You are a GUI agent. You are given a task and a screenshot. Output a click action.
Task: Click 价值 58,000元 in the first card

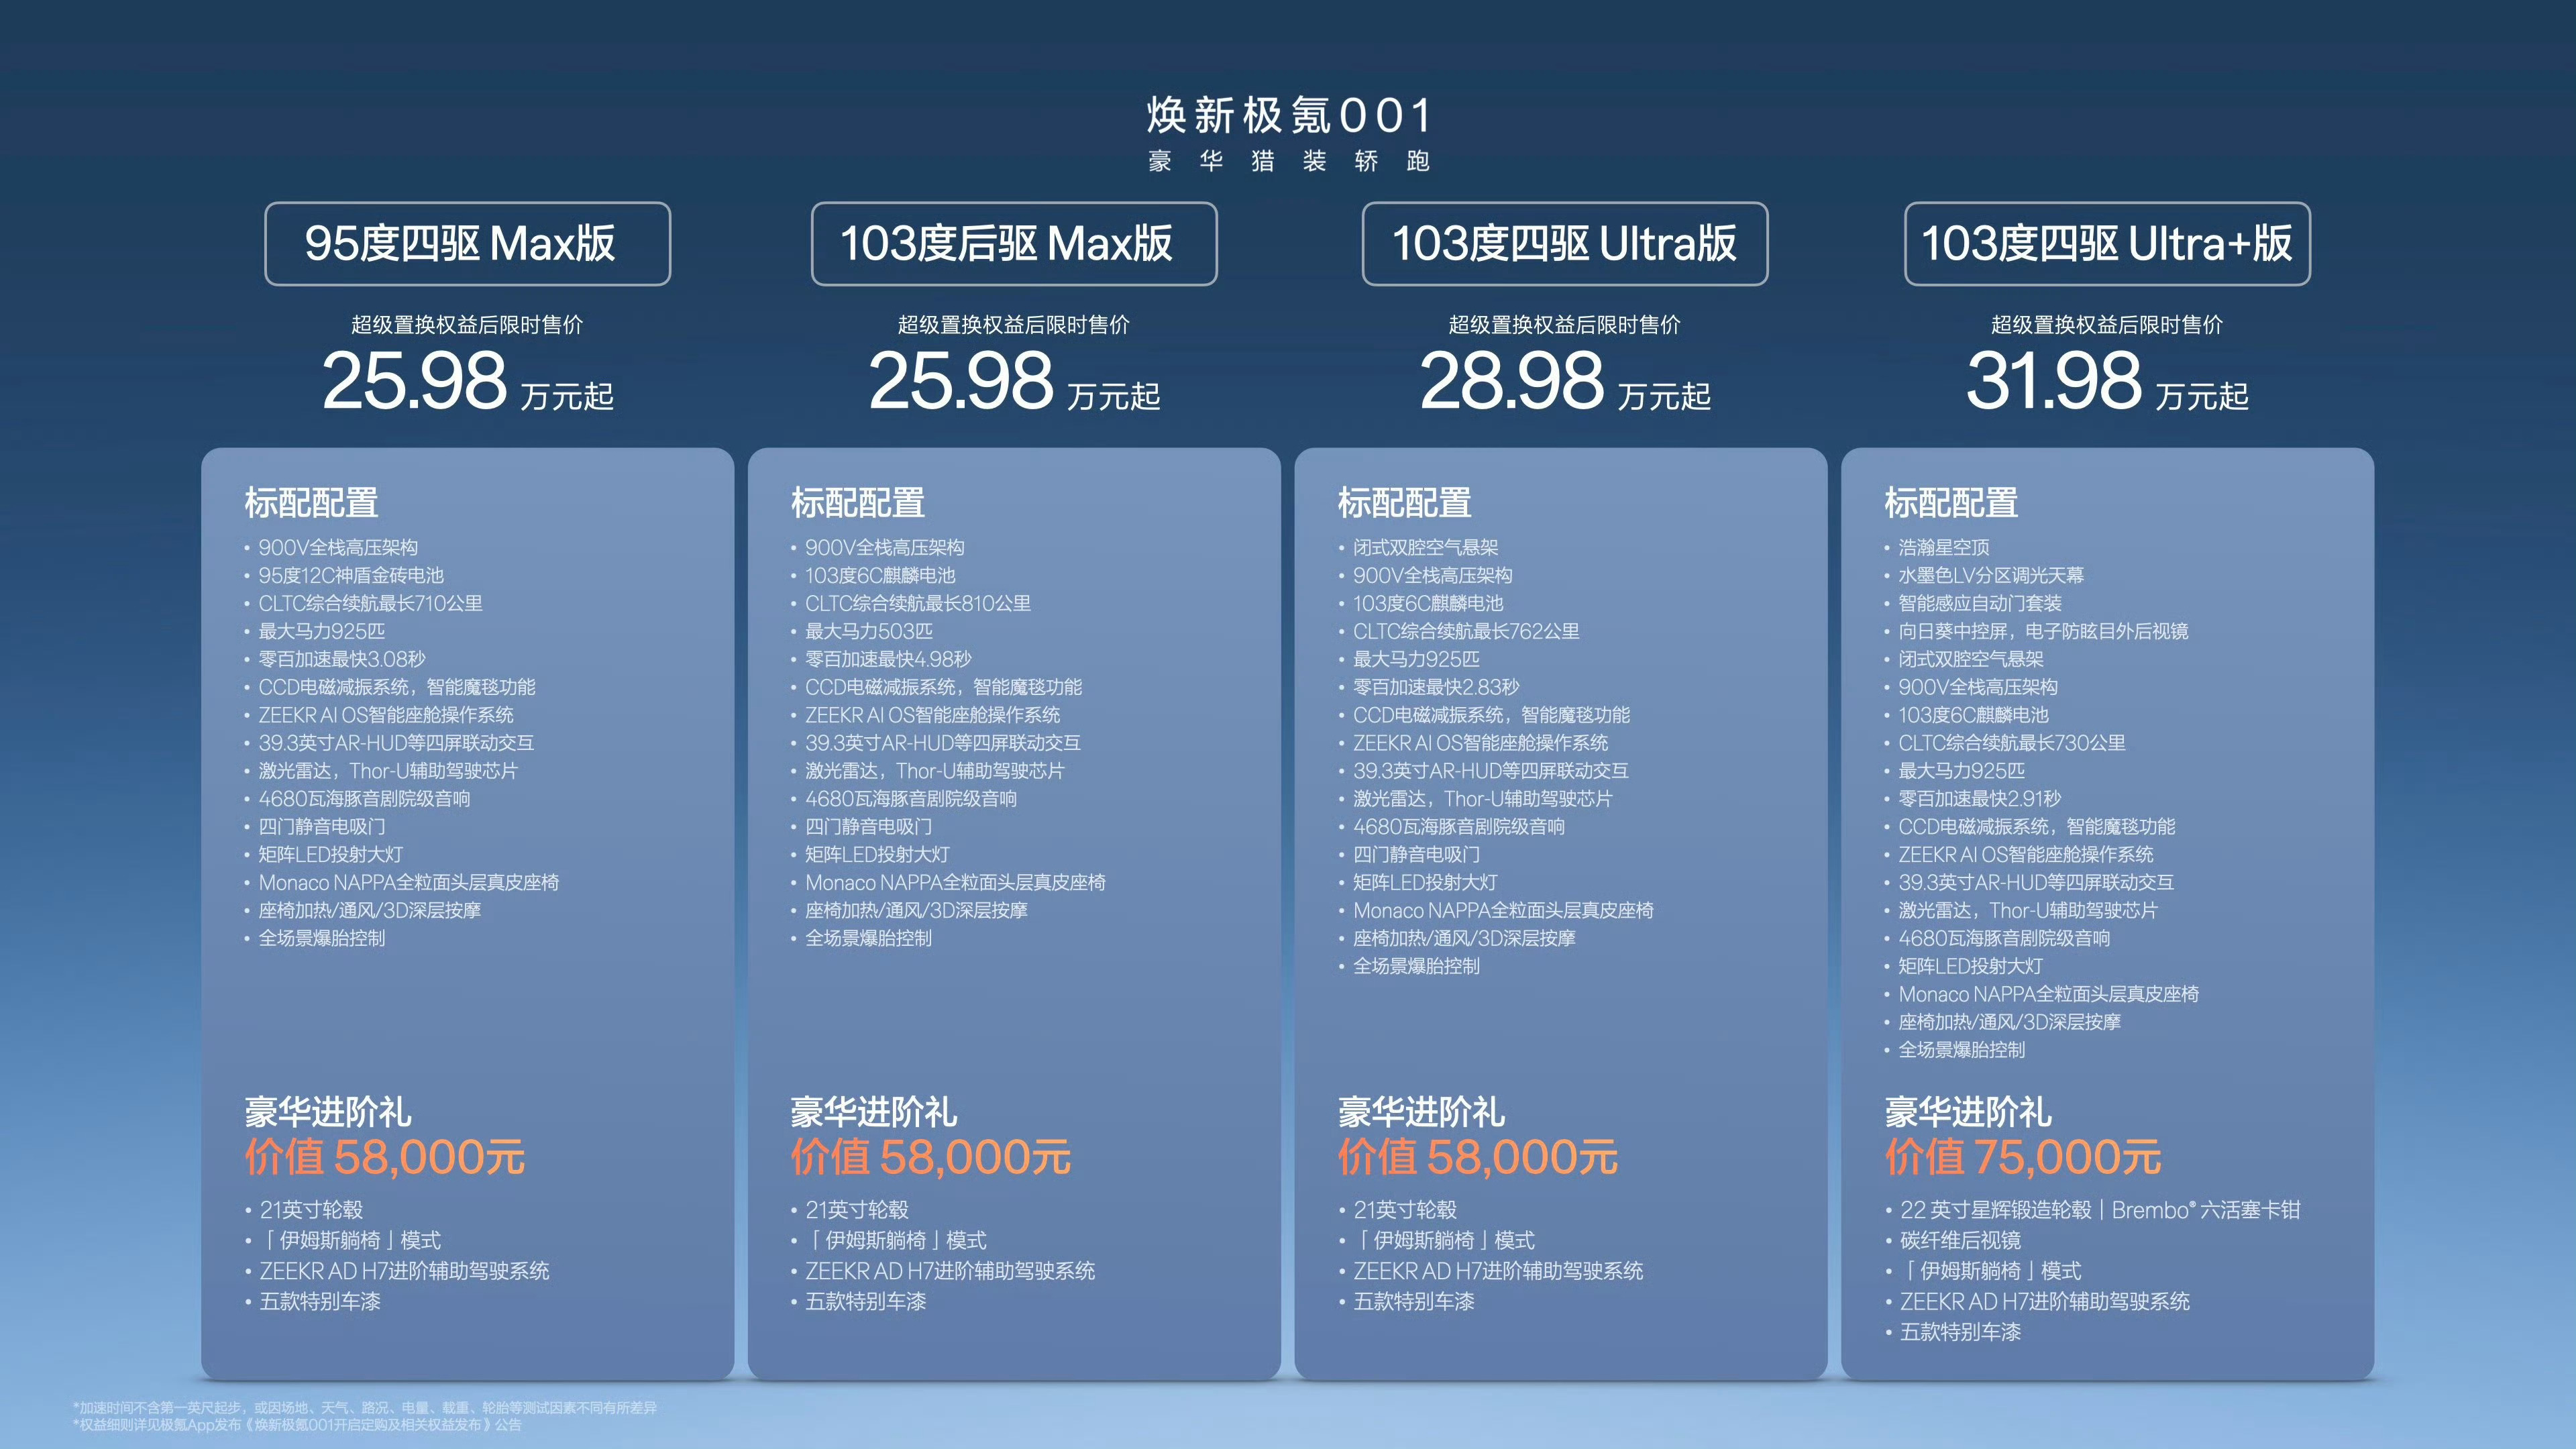[384, 1158]
